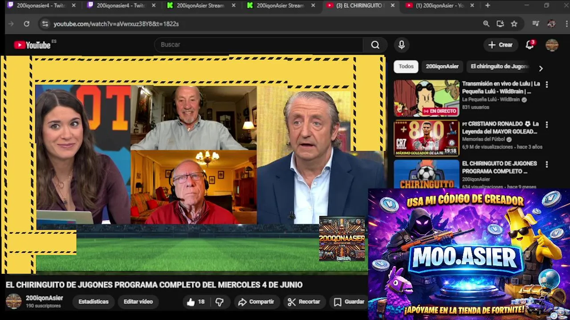Viewport: 570px width, 320px height.
Task: Click the Crear button
Action: tap(501, 45)
